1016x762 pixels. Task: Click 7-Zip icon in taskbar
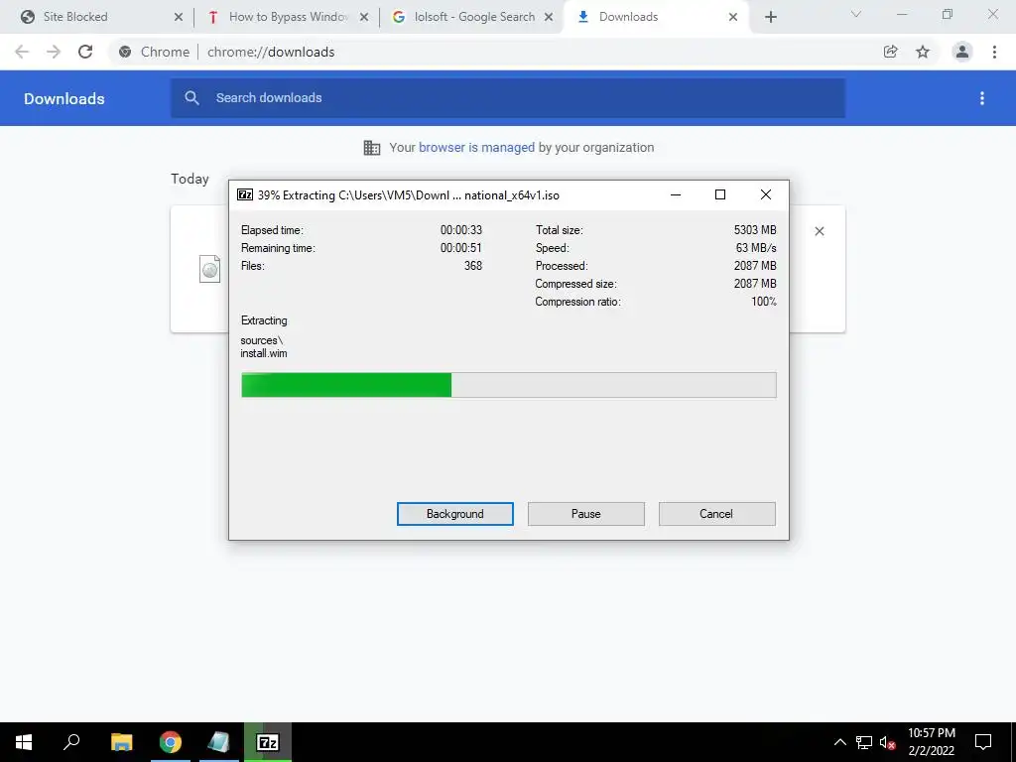(268, 742)
